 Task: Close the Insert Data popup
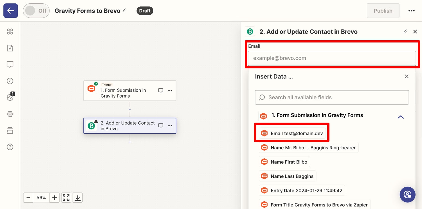coord(407,77)
